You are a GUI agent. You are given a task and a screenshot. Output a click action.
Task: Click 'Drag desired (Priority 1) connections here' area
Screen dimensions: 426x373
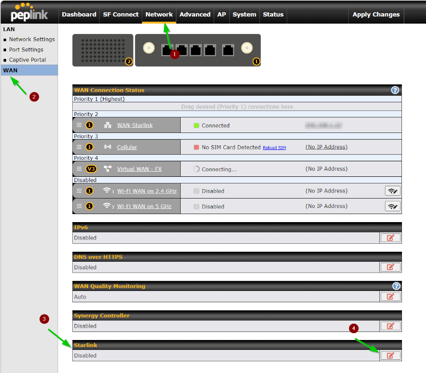click(237, 107)
